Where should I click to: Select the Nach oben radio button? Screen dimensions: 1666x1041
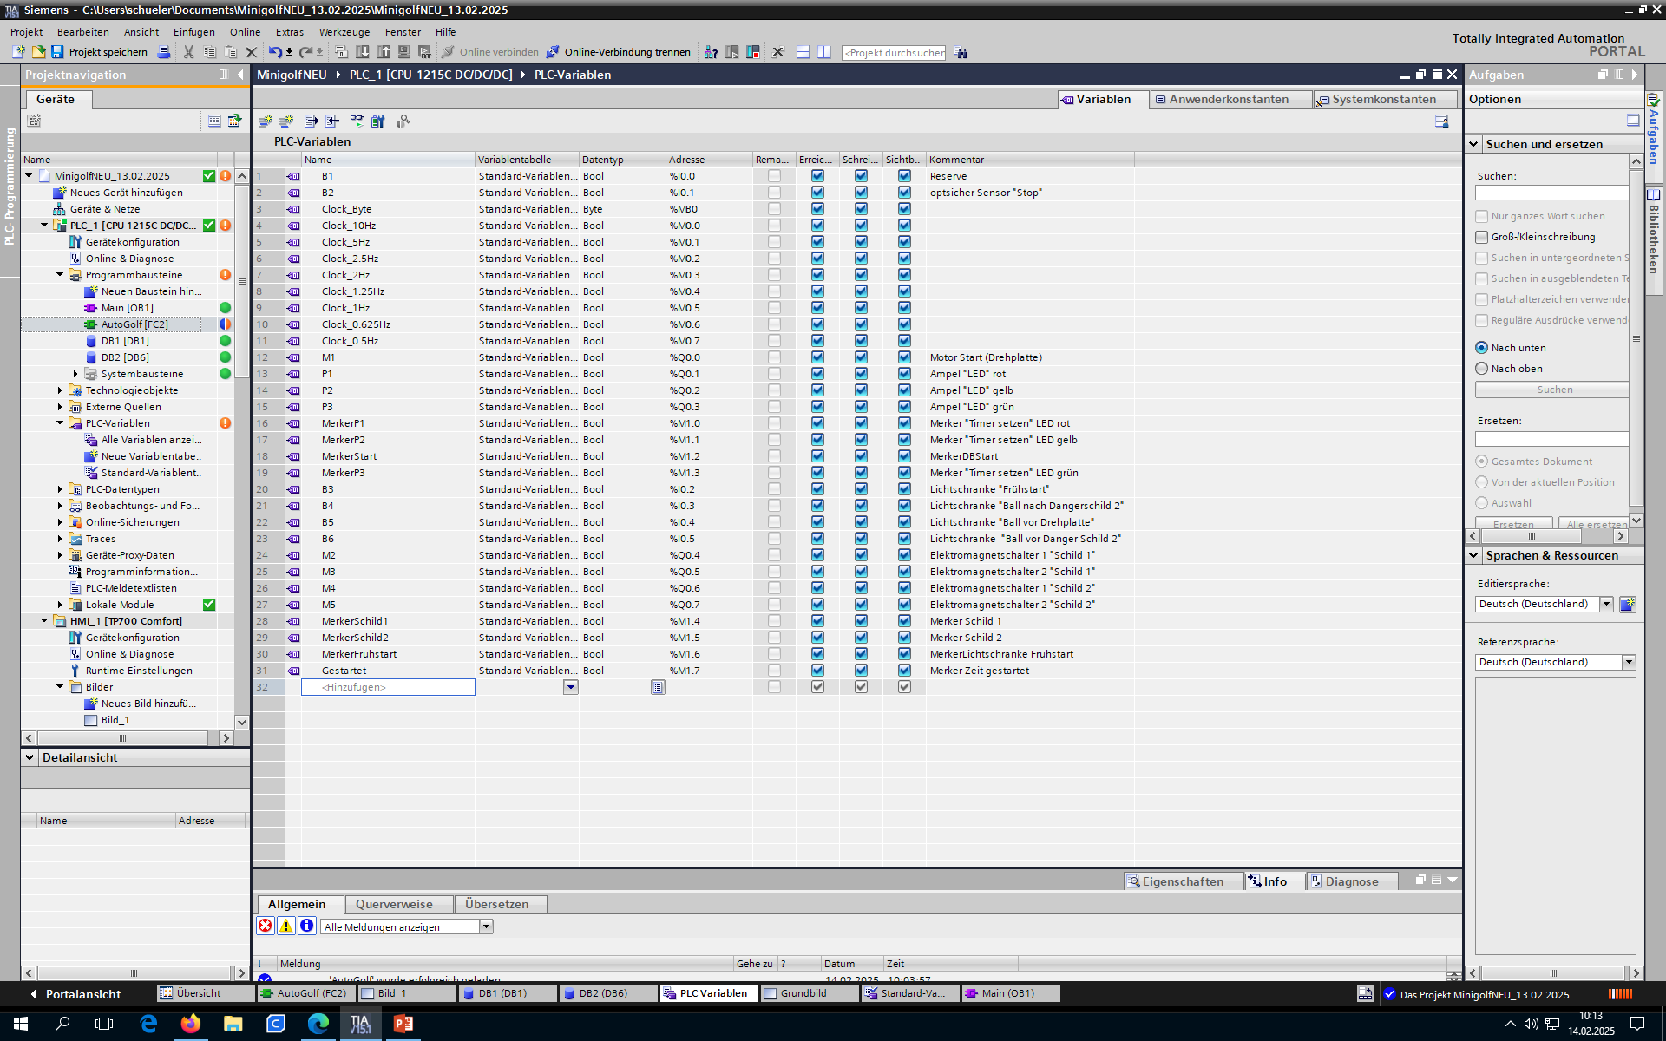click(x=1482, y=369)
